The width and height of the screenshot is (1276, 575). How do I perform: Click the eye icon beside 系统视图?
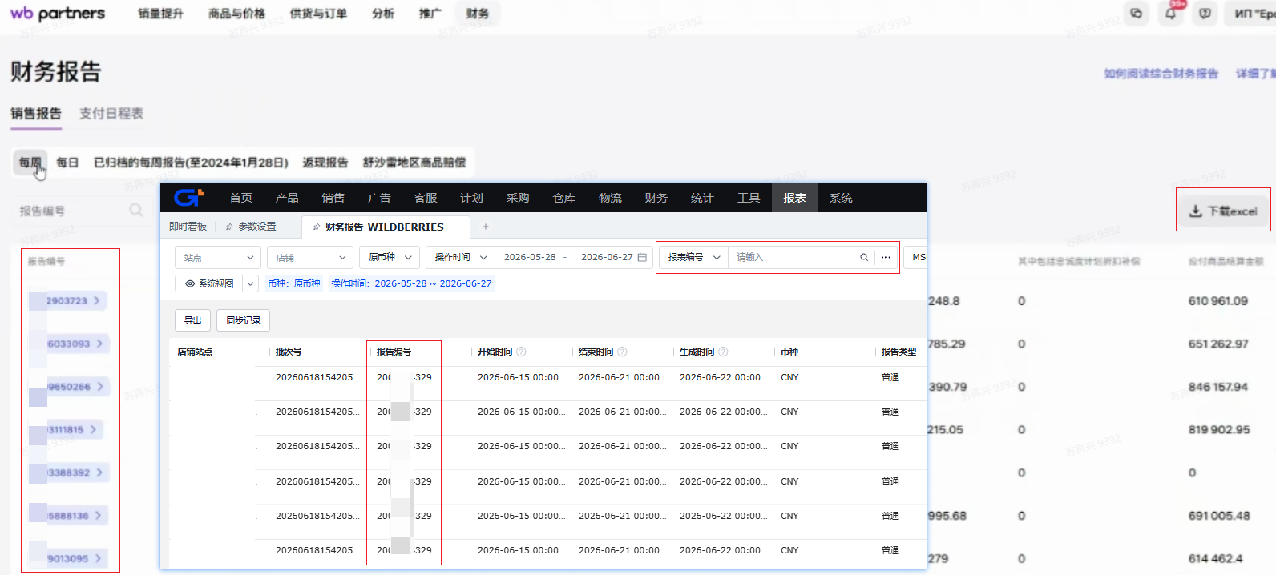pos(190,283)
